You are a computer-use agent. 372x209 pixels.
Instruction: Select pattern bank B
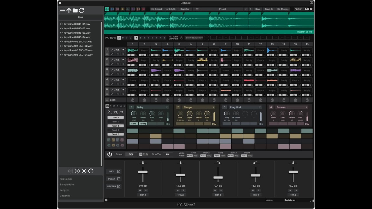(x=123, y=38)
